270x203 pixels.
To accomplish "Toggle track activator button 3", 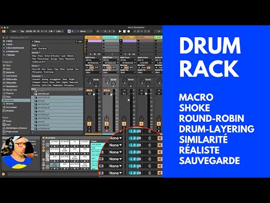I will 124,123.
